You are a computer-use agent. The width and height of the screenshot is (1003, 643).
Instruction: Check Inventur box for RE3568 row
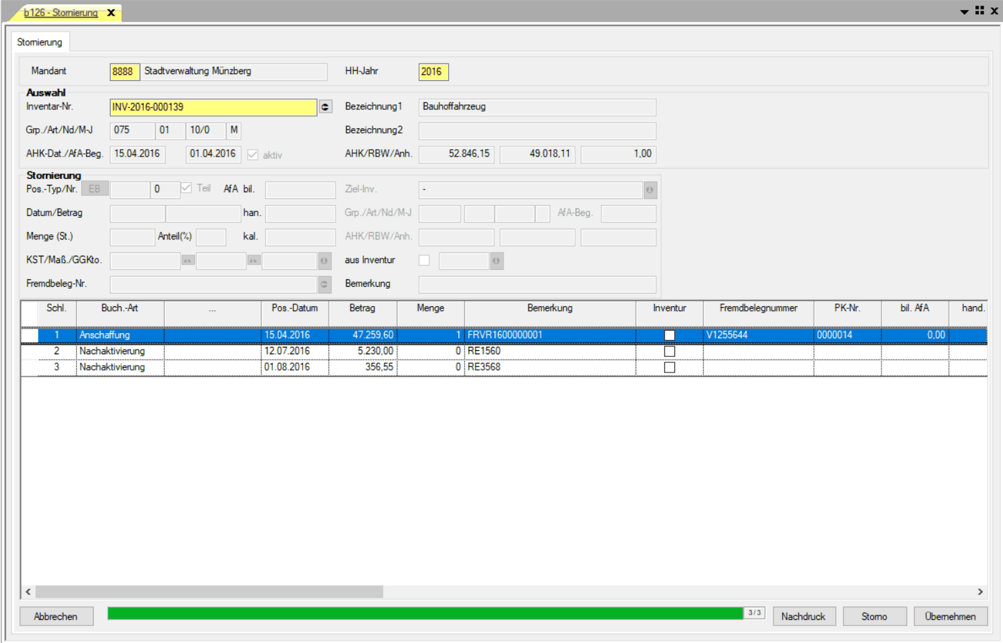(x=670, y=368)
